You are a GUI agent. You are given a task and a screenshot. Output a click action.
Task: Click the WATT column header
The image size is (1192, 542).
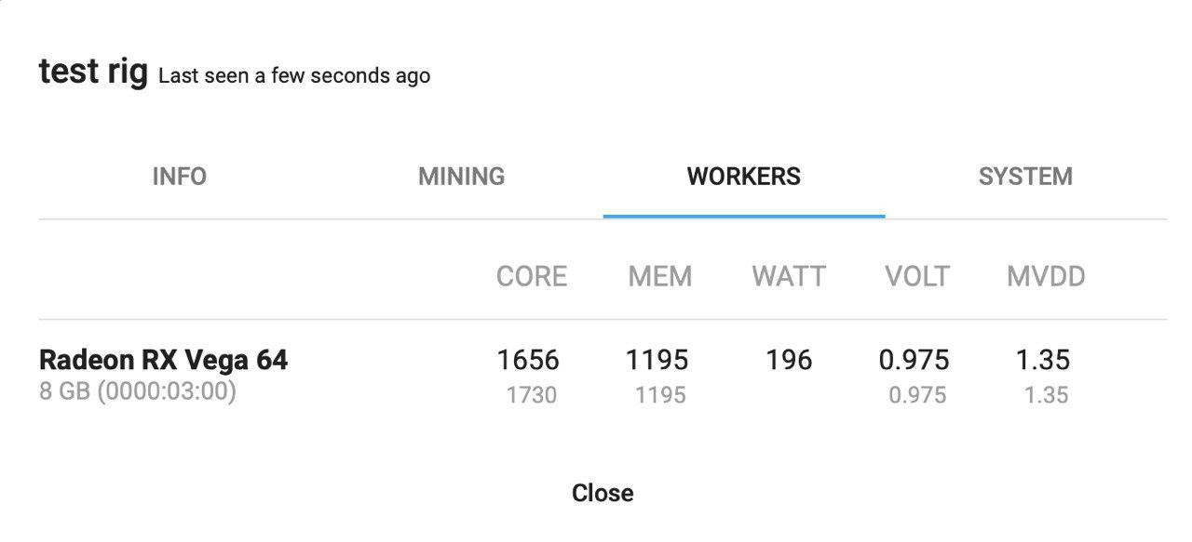point(789,276)
